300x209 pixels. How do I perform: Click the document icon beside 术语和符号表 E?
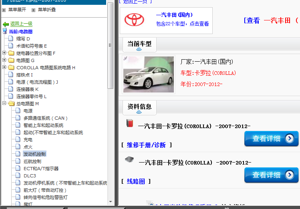11,46
